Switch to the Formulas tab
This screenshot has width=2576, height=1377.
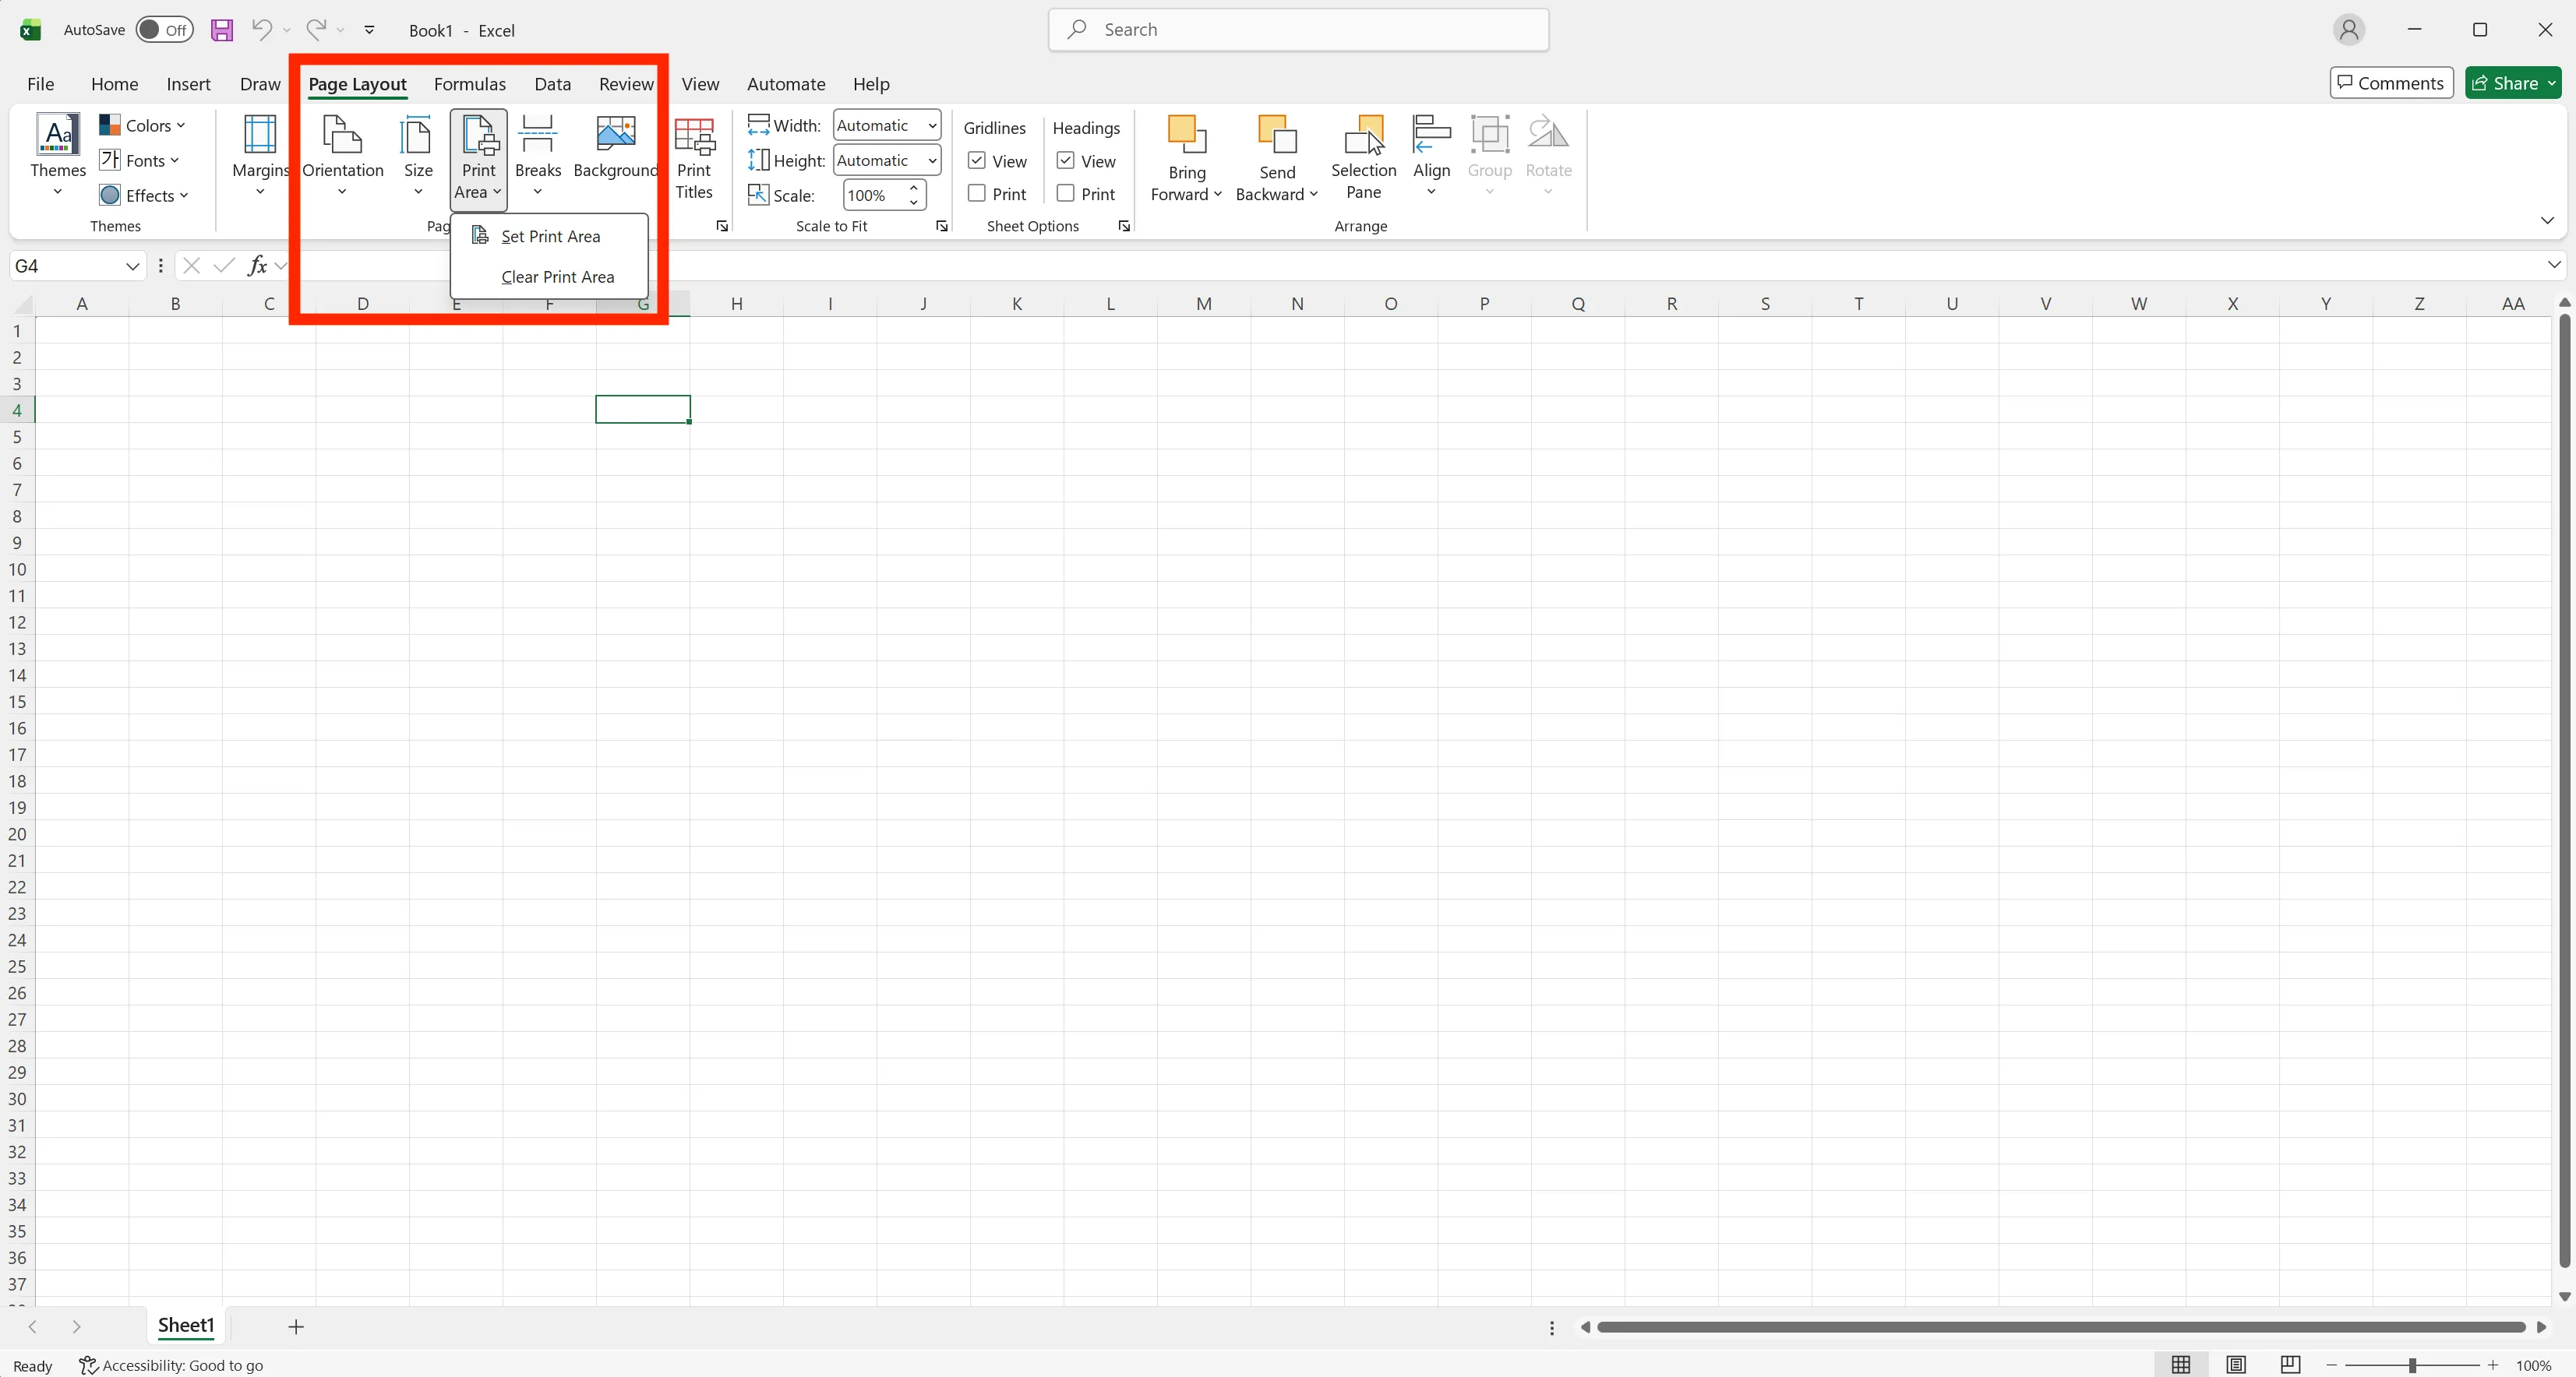coord(470,84)
